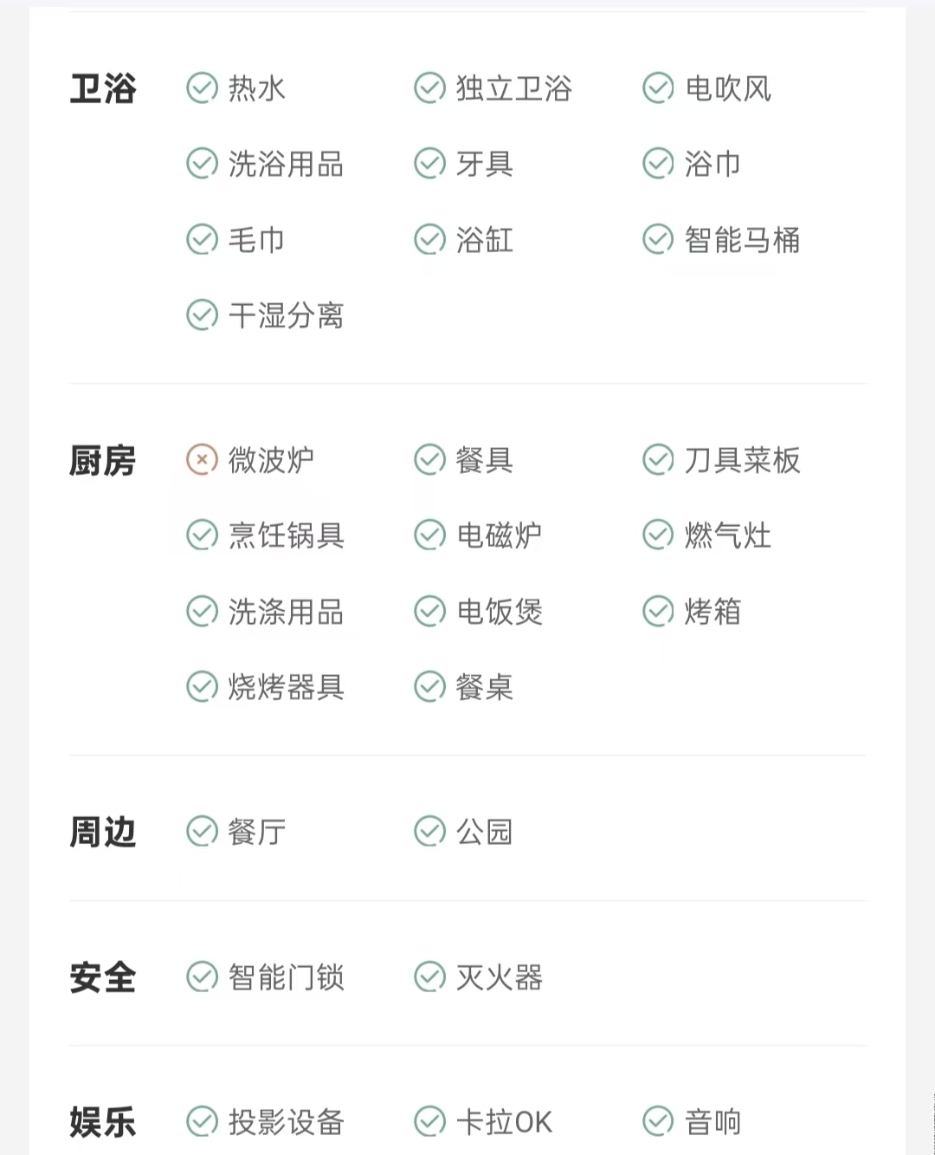The height and width of the screenshot is (1155, 935).
Task: Select the 洗浴用品 amenity text
Action: point(287,164)
